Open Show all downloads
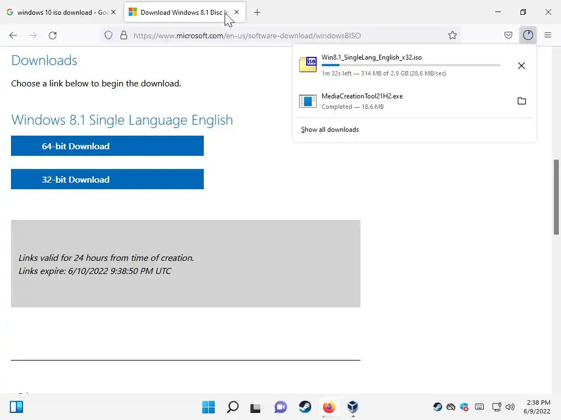The height and width of the screenshot is (420, 561). click(x=330, y=130)
